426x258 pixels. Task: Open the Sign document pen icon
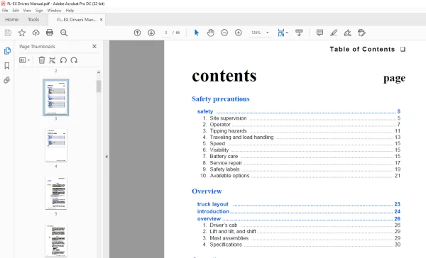point(347,33)
